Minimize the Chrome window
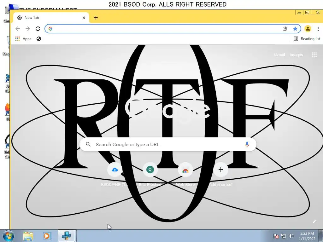The image size is (323, 242). pos(299,13)
